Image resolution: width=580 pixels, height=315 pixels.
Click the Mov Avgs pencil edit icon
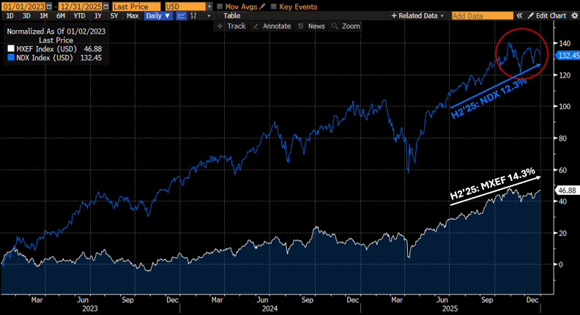261,6
